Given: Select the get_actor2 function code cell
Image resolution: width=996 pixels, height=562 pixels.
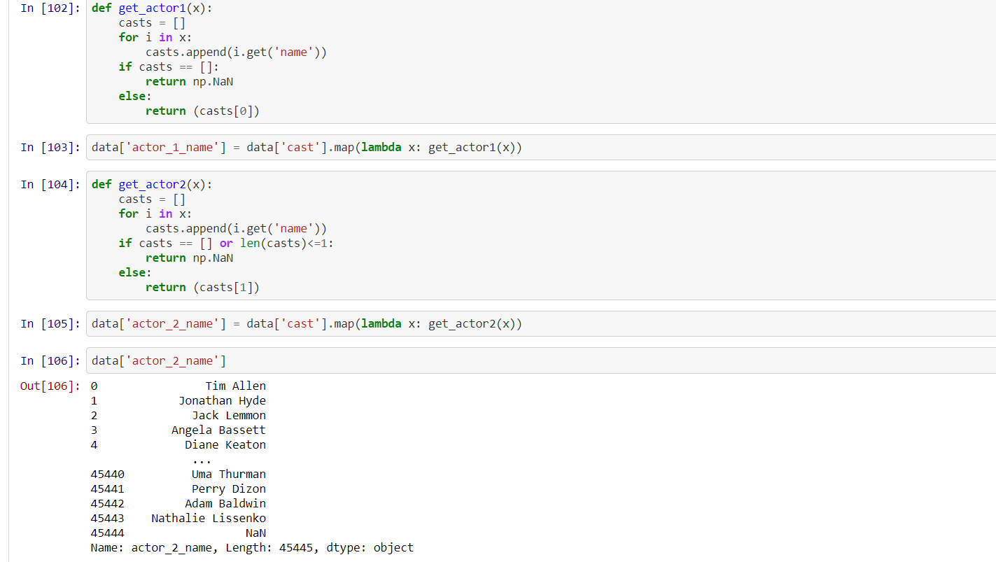Looking at the screenshot, I should [540, 236].
